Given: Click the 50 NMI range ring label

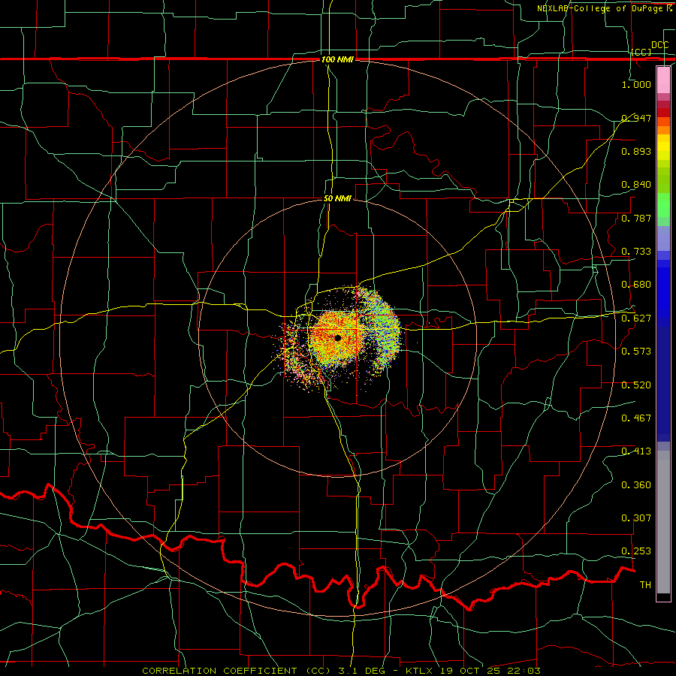Looking at the screenshot, I should [337, 199].
